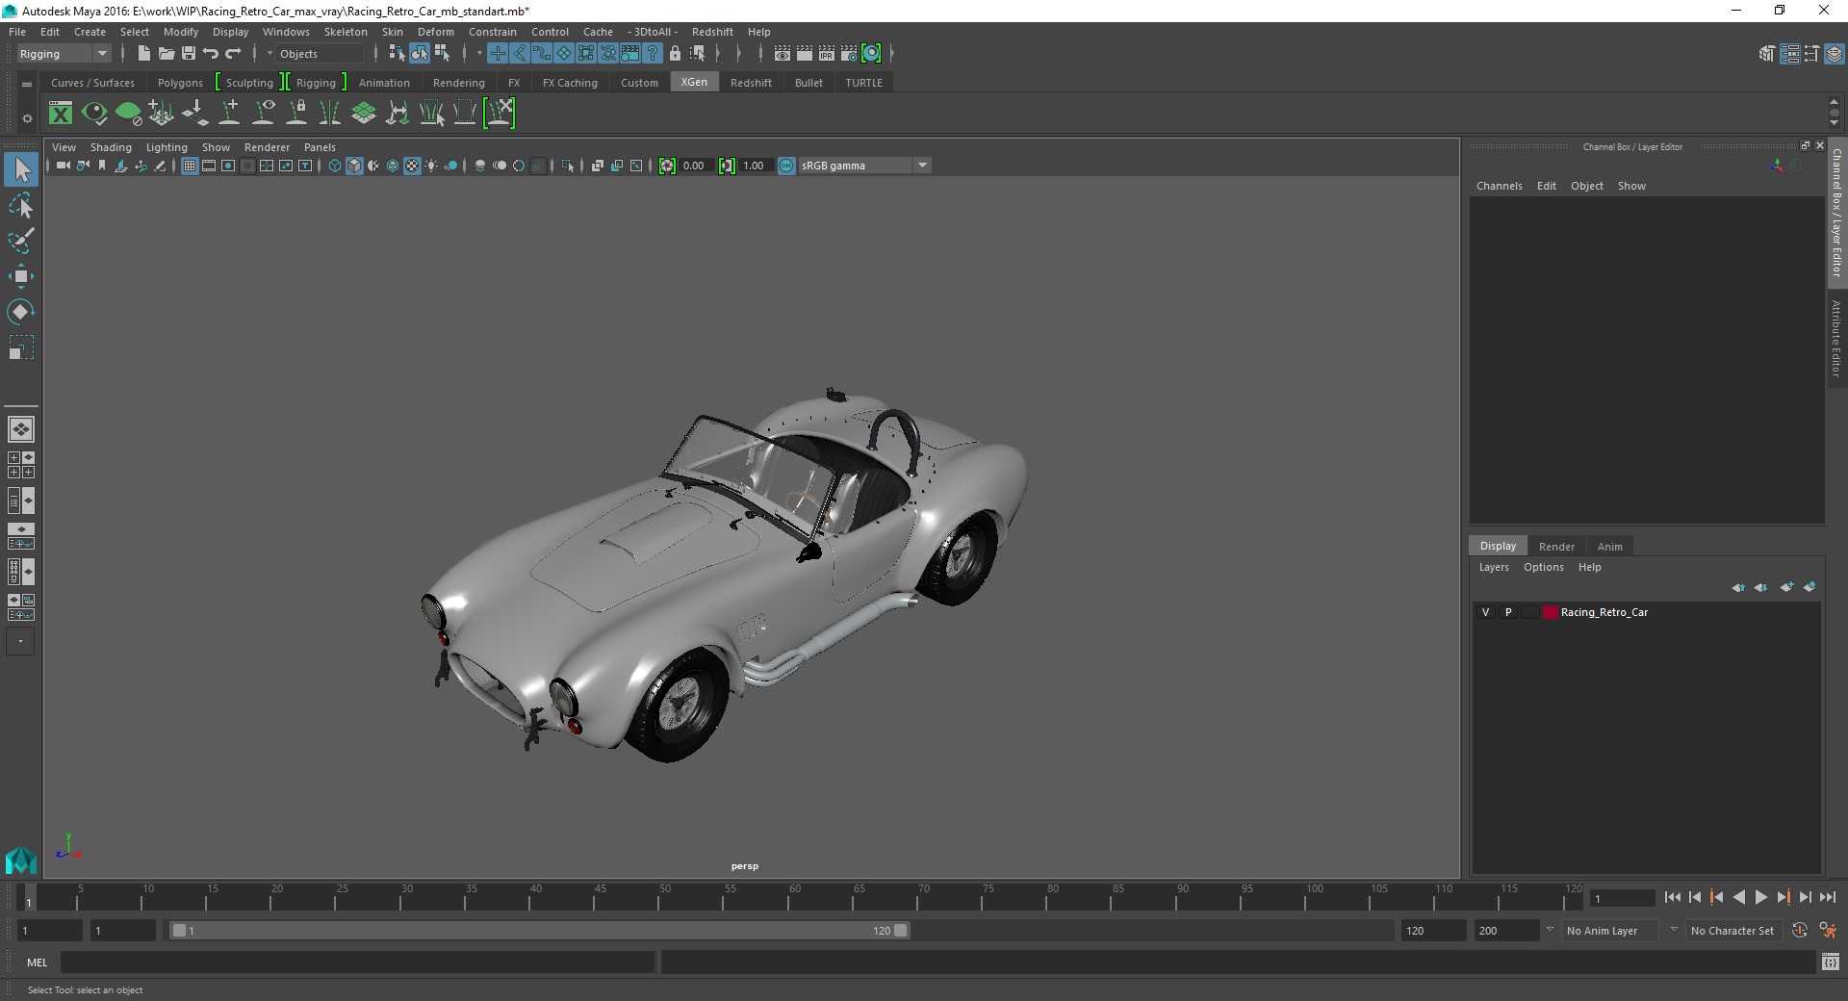
Task: Toggle playback P of Racing_Retro_Car layer
Action: tap(1508, 612)
